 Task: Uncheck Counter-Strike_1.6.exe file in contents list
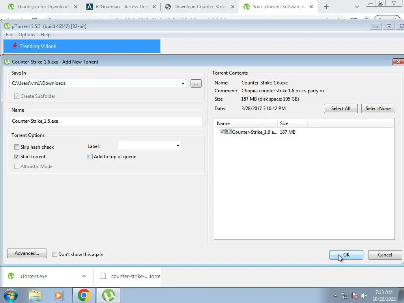tap(222, 132)
